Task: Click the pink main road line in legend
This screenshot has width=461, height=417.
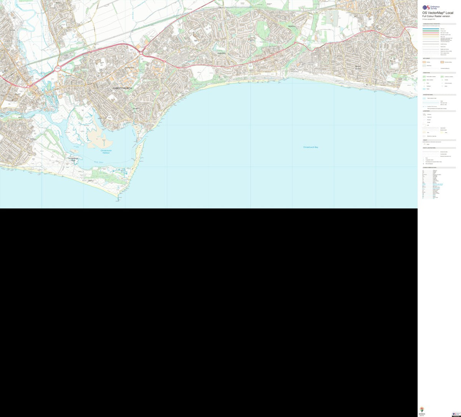Action: [431, 33]
